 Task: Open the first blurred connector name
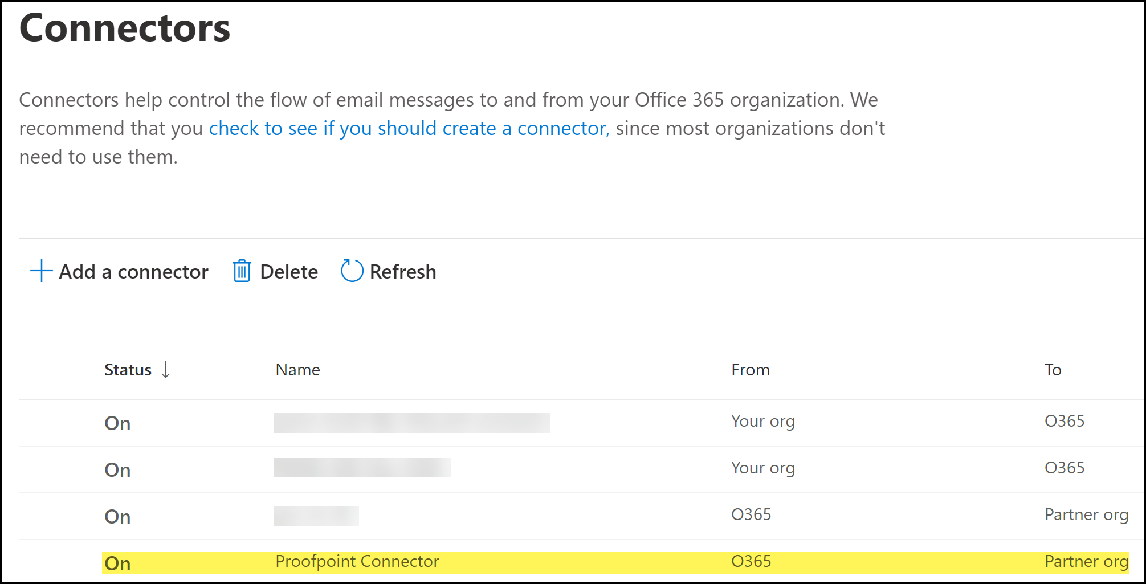[x=411, y=423]
